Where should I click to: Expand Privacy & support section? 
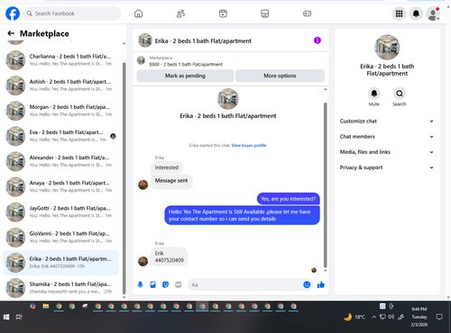click(387, 167)
